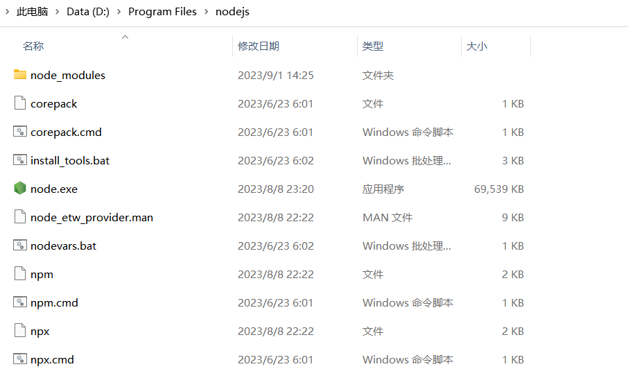
Task: Select the npm file name
Action: coord(42,275)
